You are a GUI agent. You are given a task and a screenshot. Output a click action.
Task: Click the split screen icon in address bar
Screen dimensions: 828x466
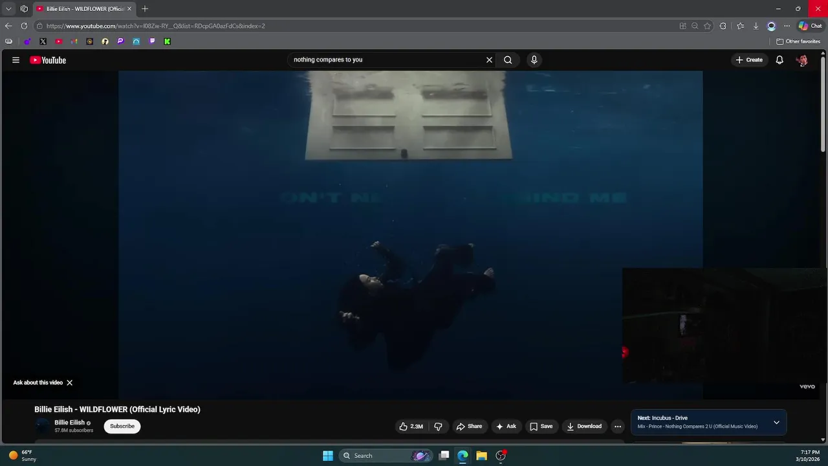(682, 26)
